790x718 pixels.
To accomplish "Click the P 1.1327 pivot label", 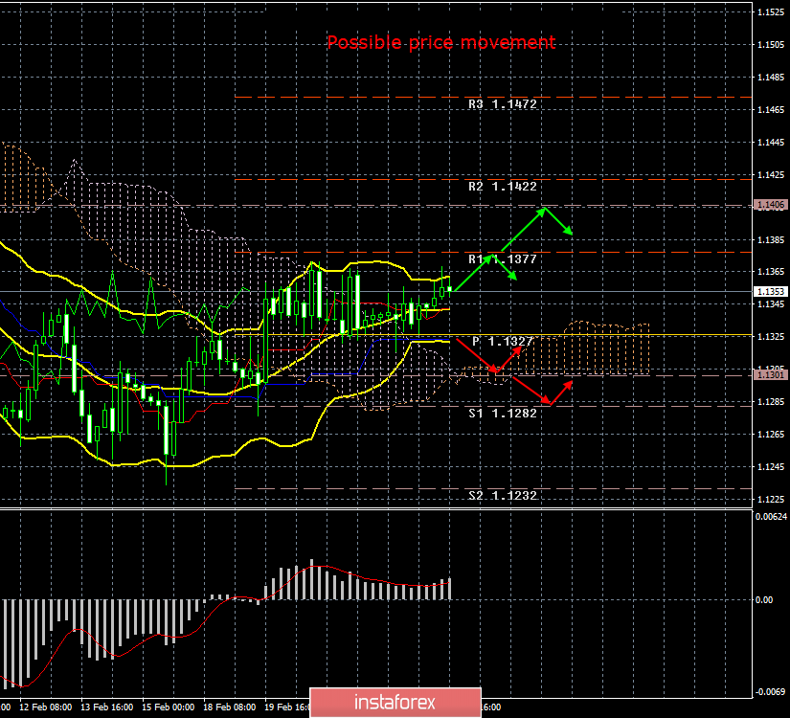I will click(x=503, y=342).
